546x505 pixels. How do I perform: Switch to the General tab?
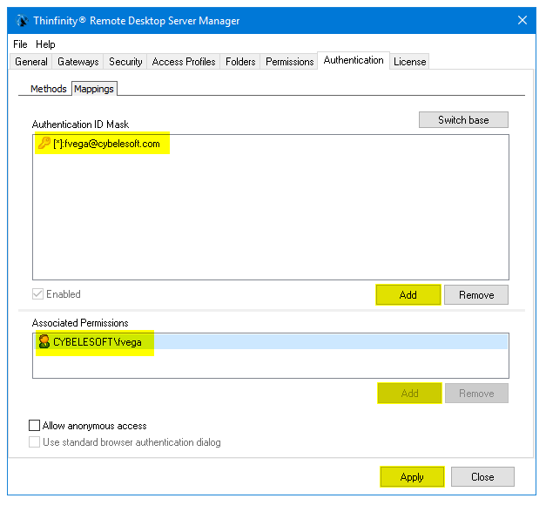31,62
